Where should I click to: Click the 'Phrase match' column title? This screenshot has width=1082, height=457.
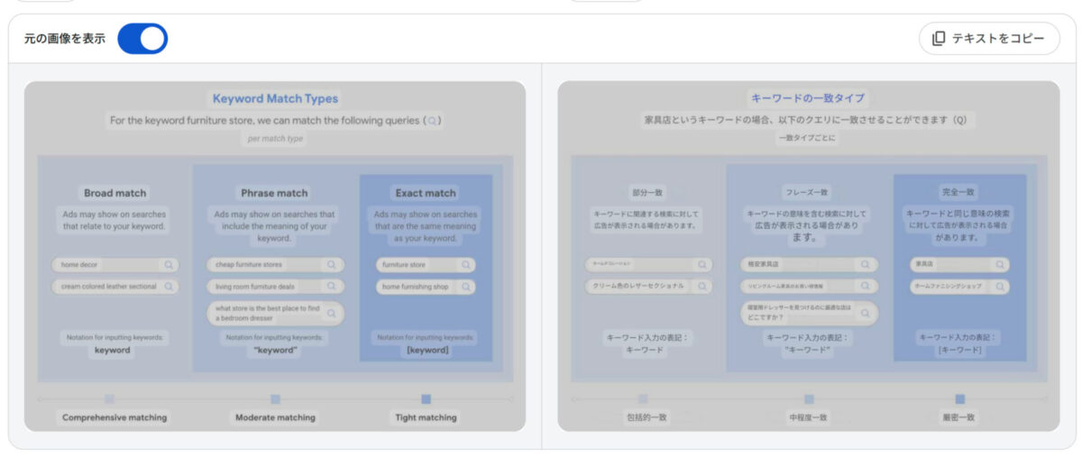click(274, 193)
